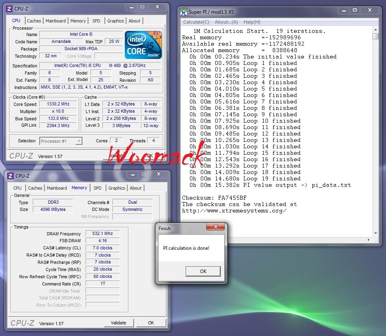Viewport: 386px width, 336px height.
Task: Click the Instructions MMX, SSE field
Action: [x=100, y=87]
